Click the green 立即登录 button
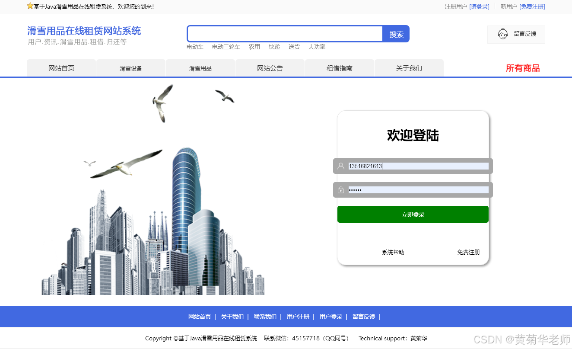The width and height of the screenshot is (572, 349). (413, 215)
